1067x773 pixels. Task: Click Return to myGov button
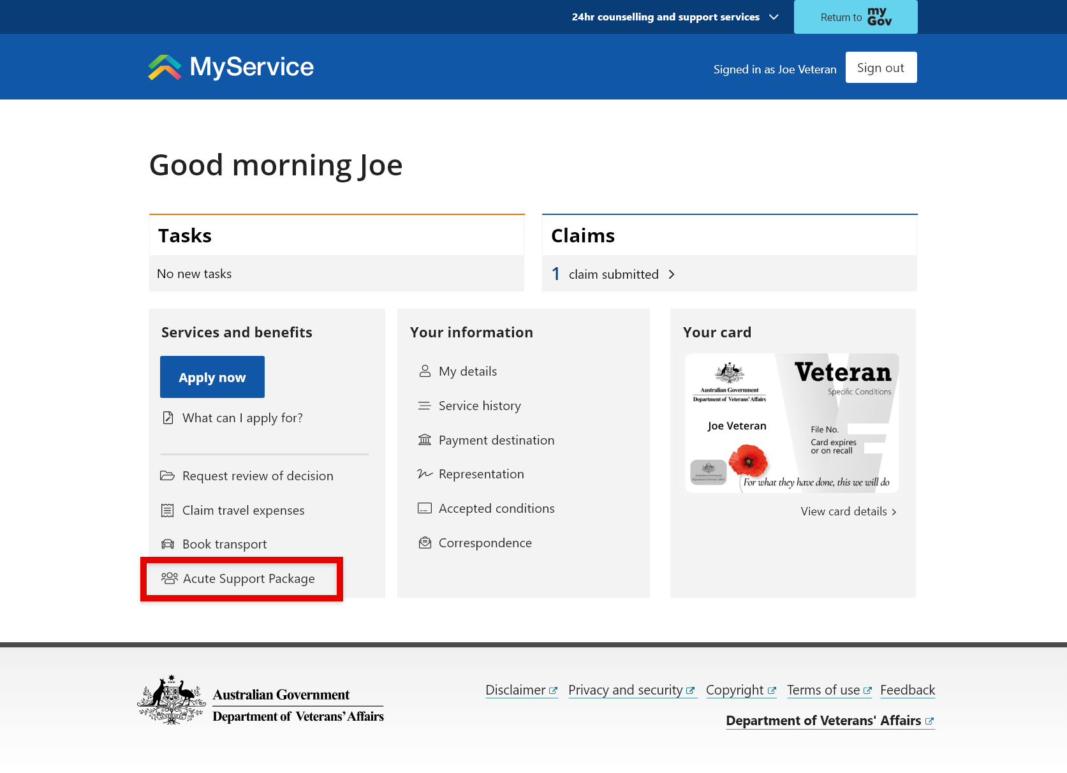tap(855, 17)
